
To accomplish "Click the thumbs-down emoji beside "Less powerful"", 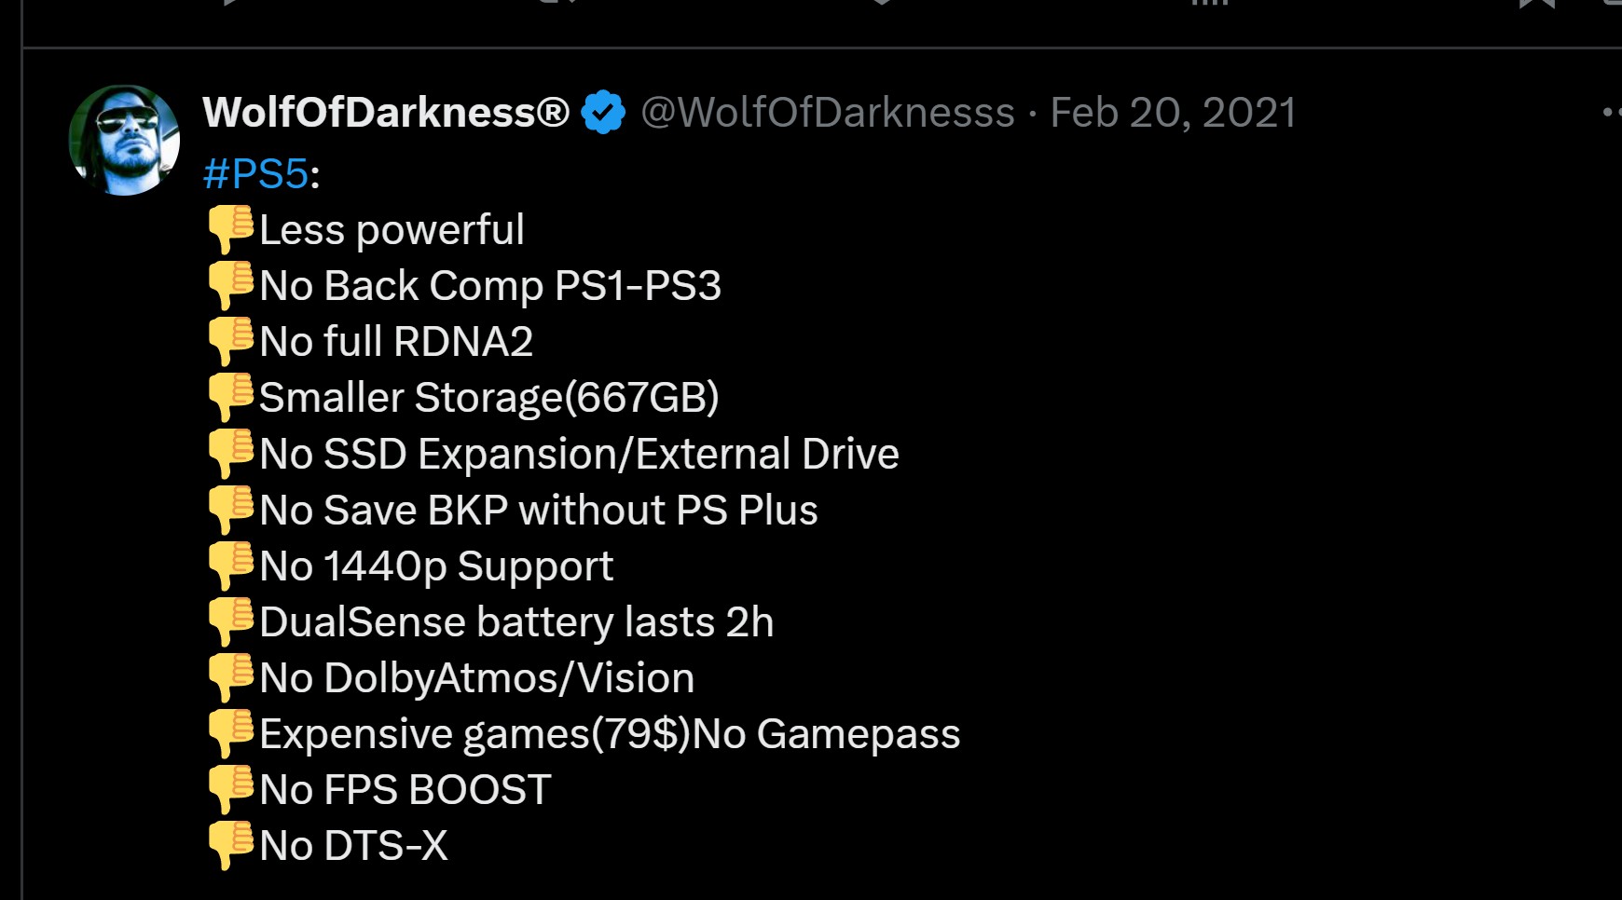I will (232, 230).
